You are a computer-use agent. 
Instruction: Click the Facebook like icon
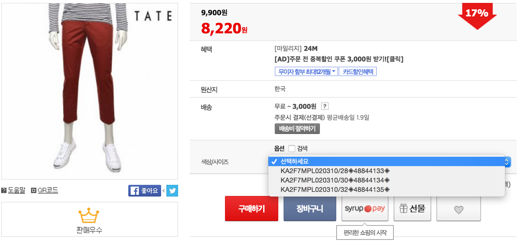coord(144,191)
